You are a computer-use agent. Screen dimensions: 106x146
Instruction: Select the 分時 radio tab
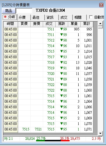coord(10,17)
